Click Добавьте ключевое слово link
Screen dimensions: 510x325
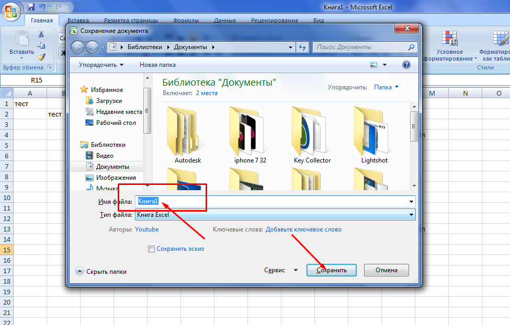(x=303, y=229)
